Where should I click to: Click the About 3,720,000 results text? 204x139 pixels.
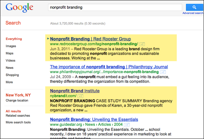click(78, 23)
